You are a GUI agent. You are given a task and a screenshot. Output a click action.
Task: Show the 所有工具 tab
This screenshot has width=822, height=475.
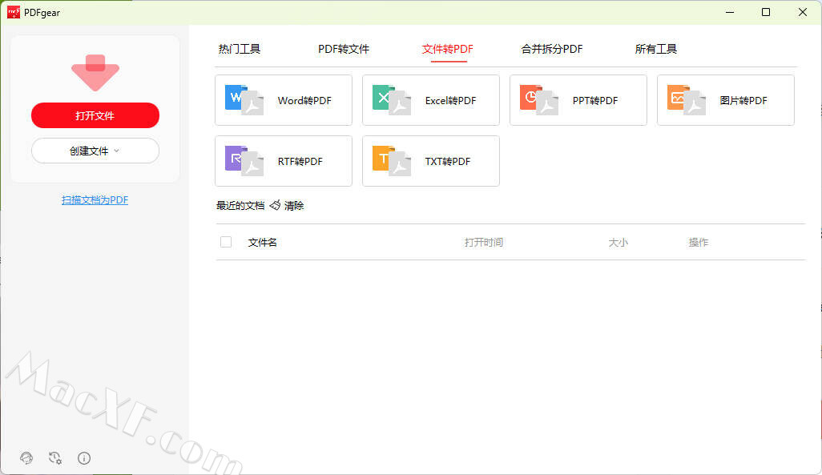pos(656,49)
